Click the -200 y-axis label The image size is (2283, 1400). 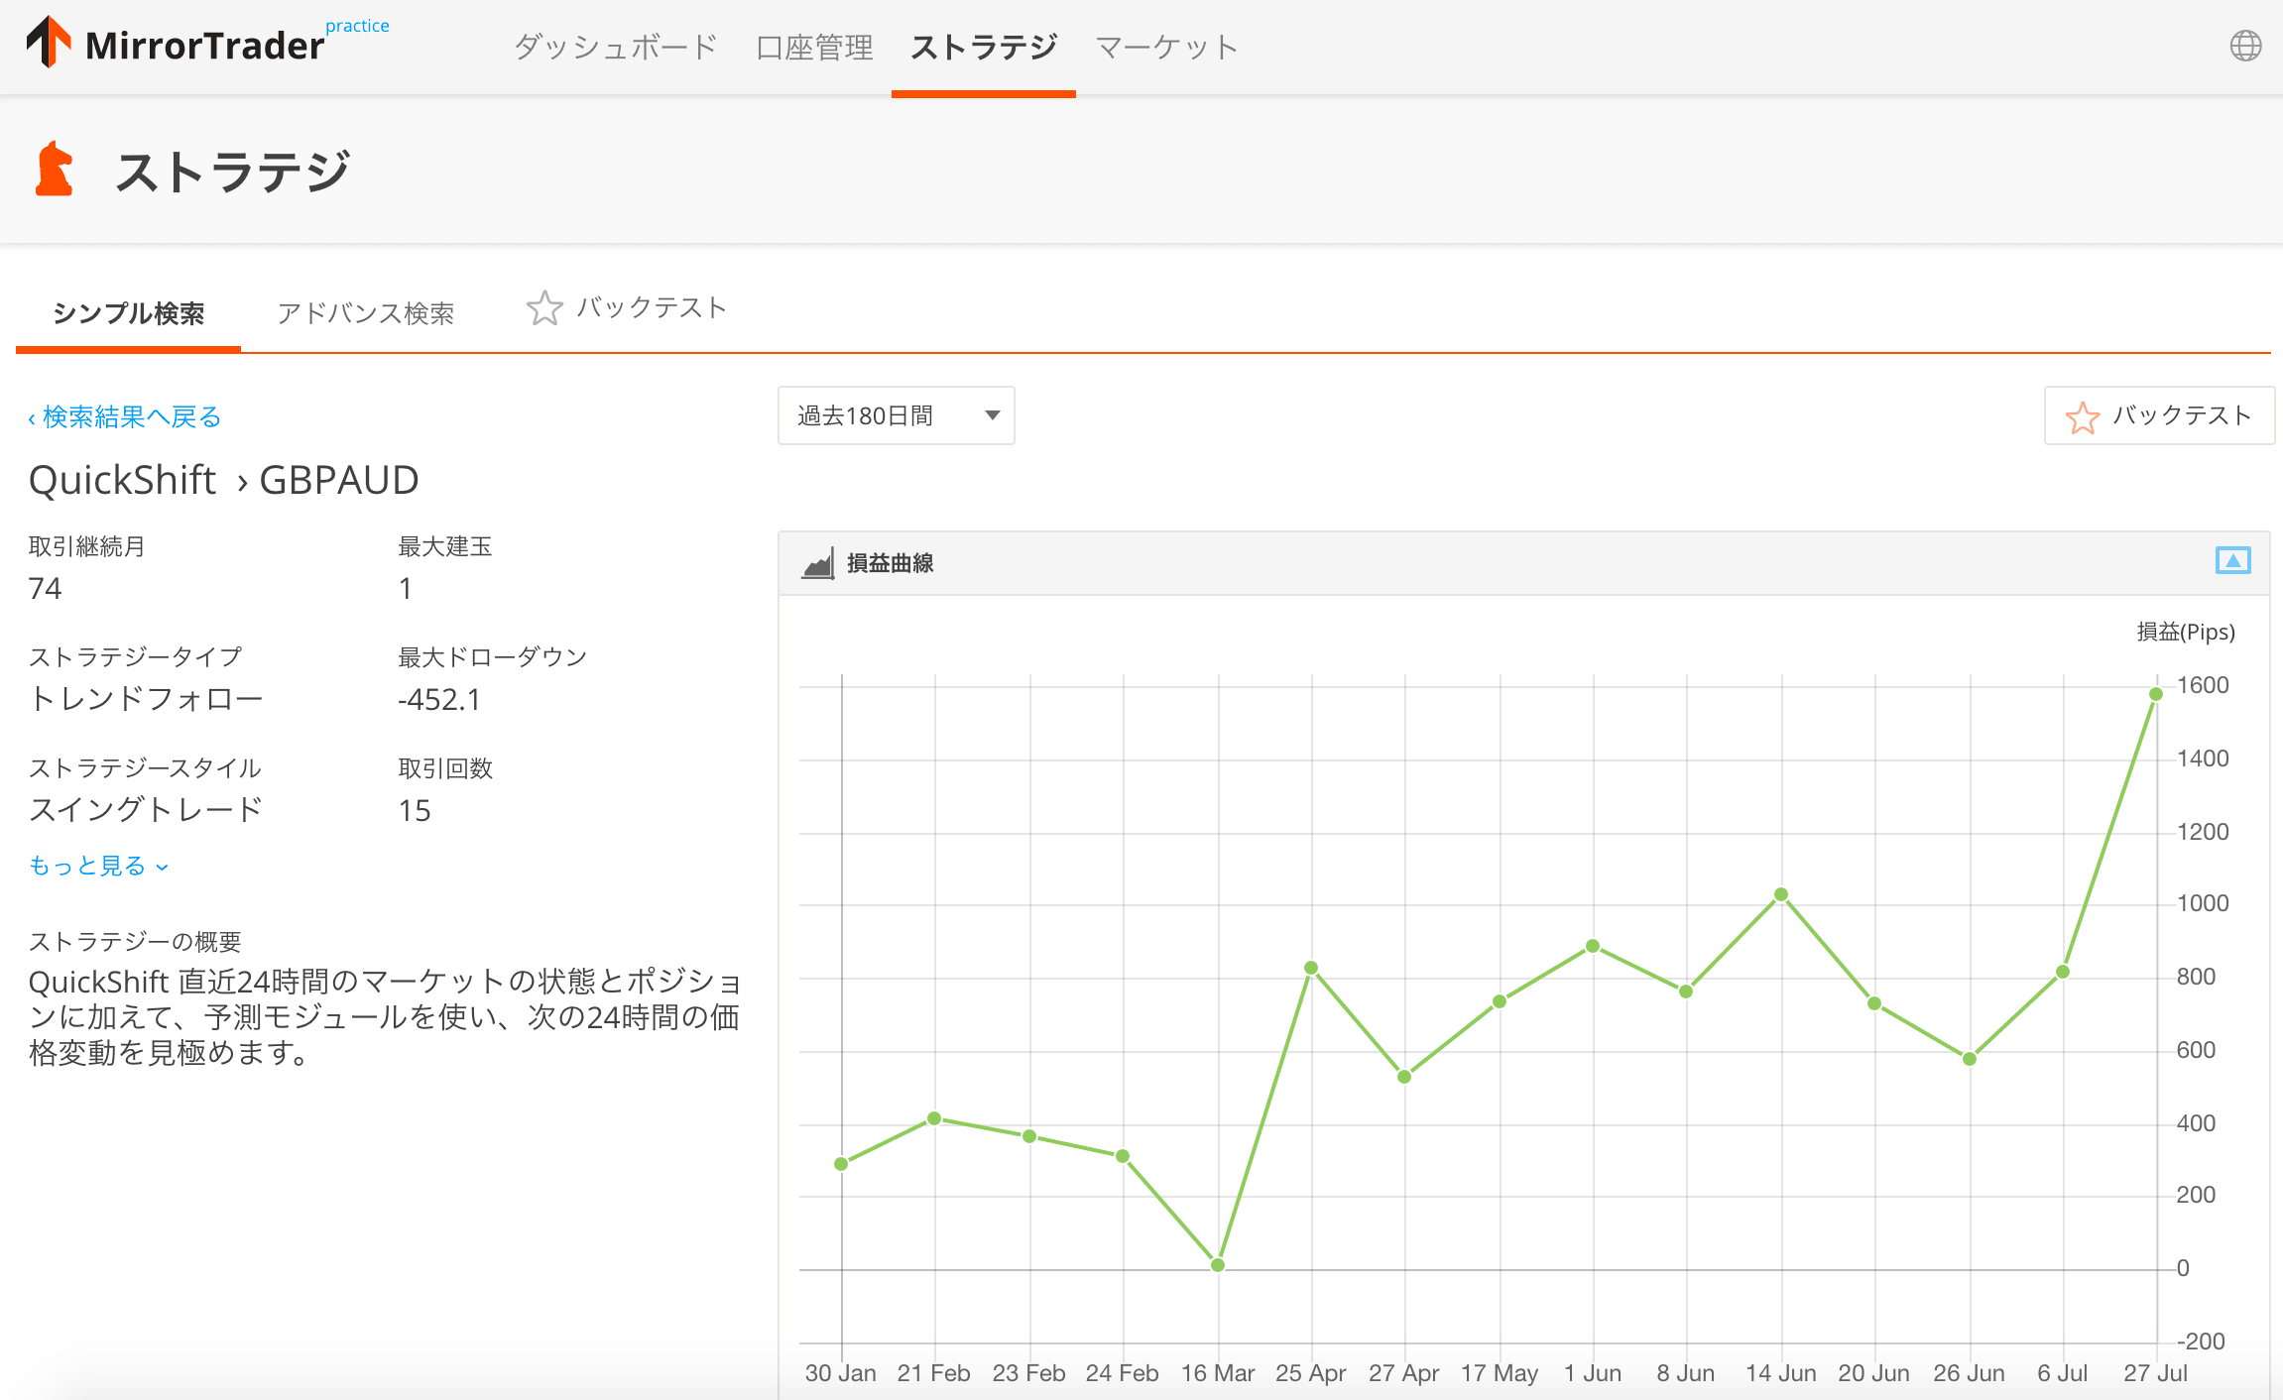pos(2201,1342)
